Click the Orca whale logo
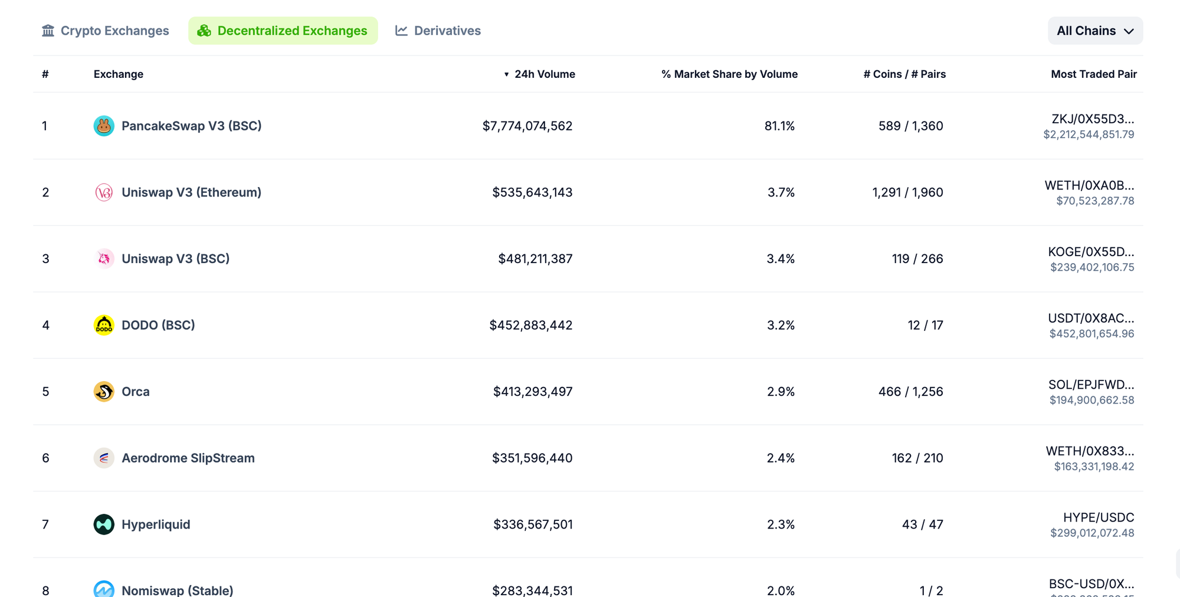1180x597 pixels. [104, 392]
